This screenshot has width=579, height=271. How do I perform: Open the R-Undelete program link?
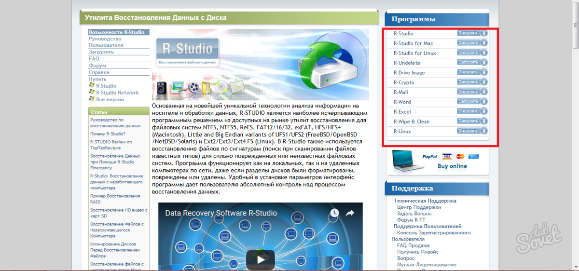(x=407, y=63)
